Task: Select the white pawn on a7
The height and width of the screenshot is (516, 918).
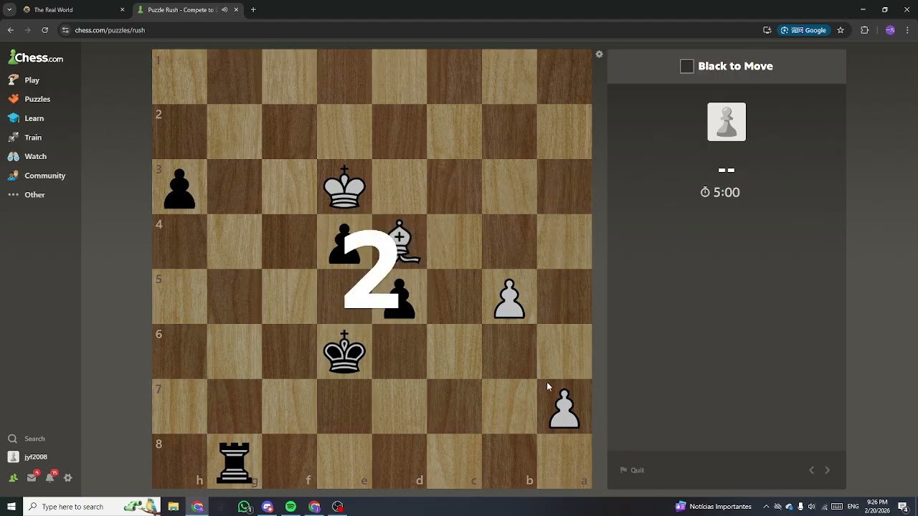Action: [x=564, y=408]
